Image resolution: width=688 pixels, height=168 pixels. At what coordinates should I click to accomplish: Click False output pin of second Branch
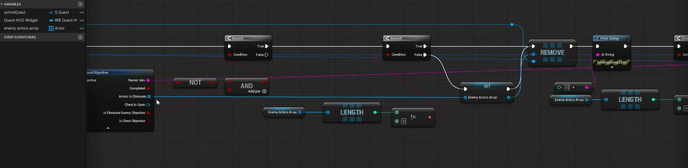pyautogui.click(x=425, y=55)
